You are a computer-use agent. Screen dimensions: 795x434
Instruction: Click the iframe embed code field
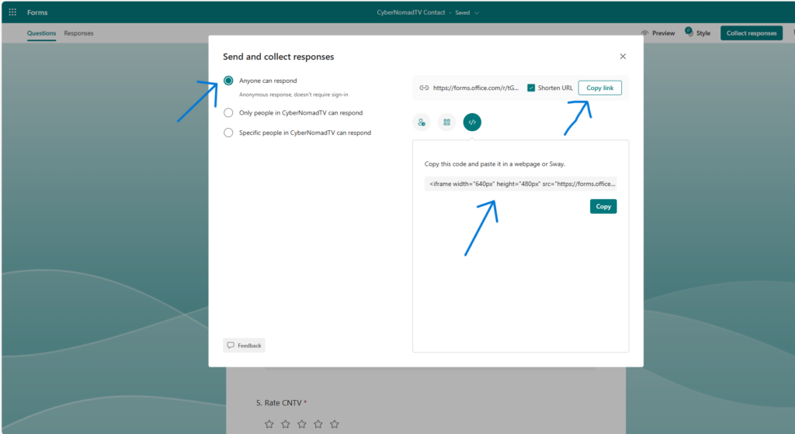521,184
